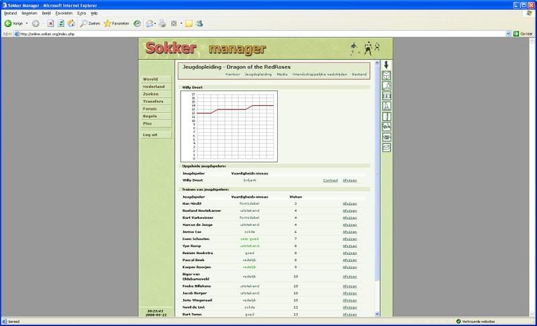Open the Favorieten menu in menu bar
Screen dimensions: 537x326
coord(64,13)
